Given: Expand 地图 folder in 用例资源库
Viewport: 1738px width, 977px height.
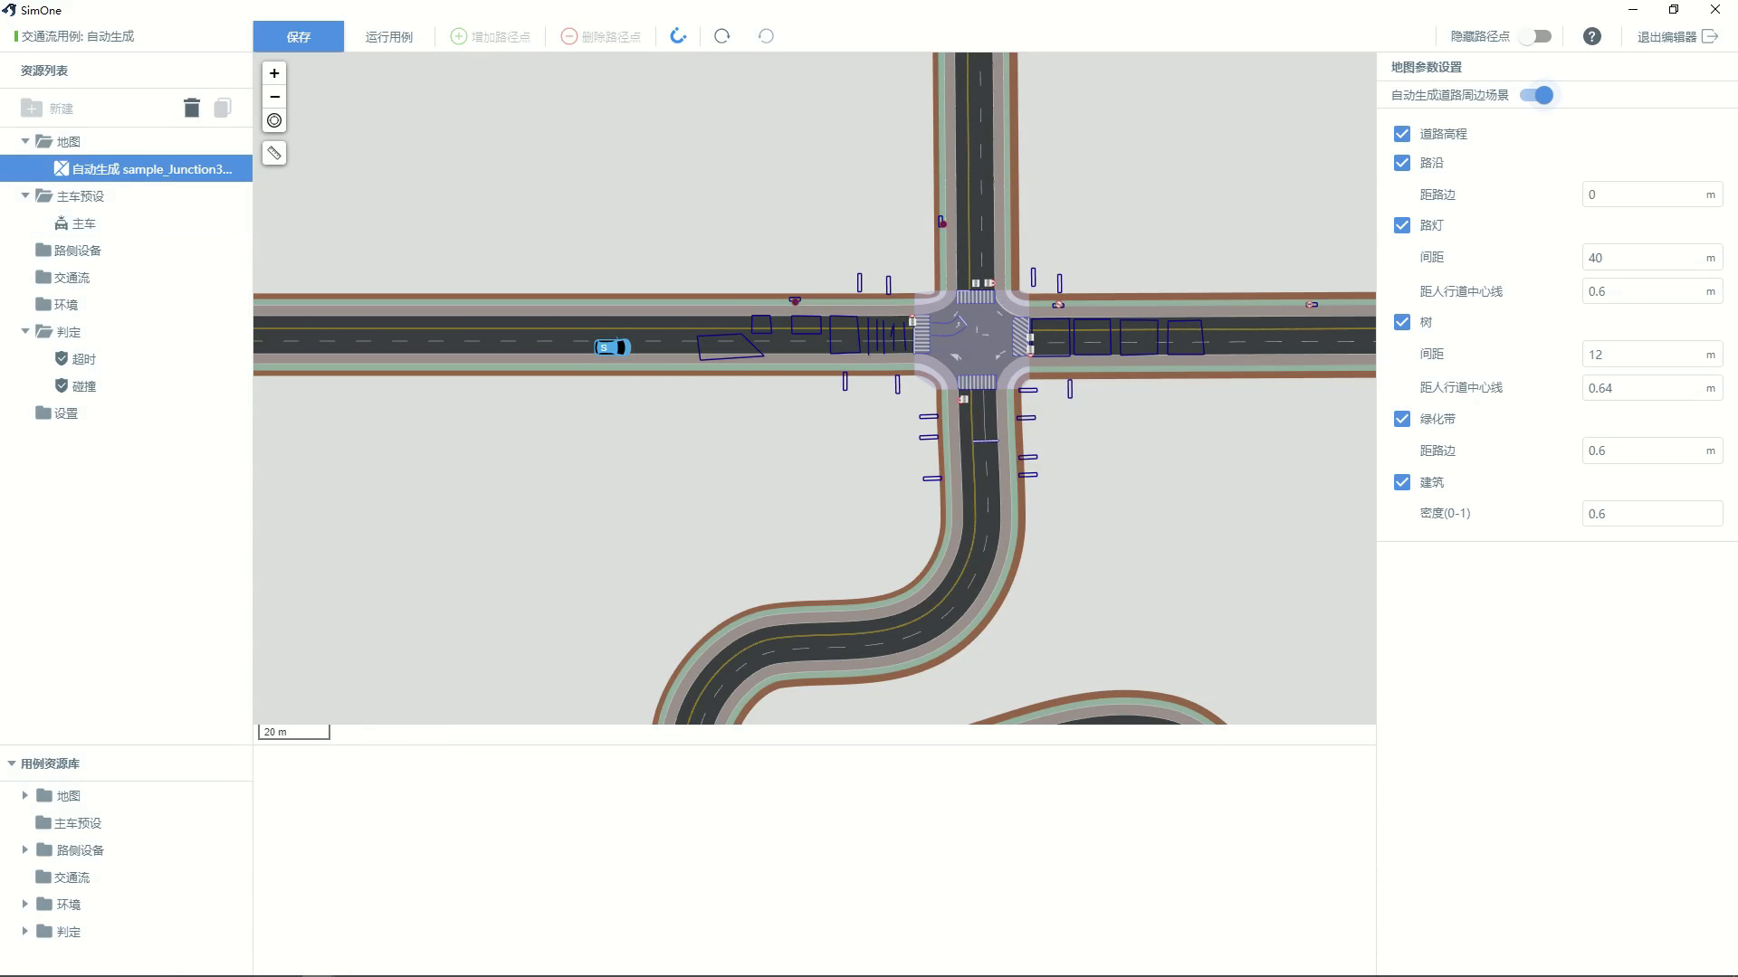Looking at the screenshot, I should pyautogui.click(x=25, y=795).
